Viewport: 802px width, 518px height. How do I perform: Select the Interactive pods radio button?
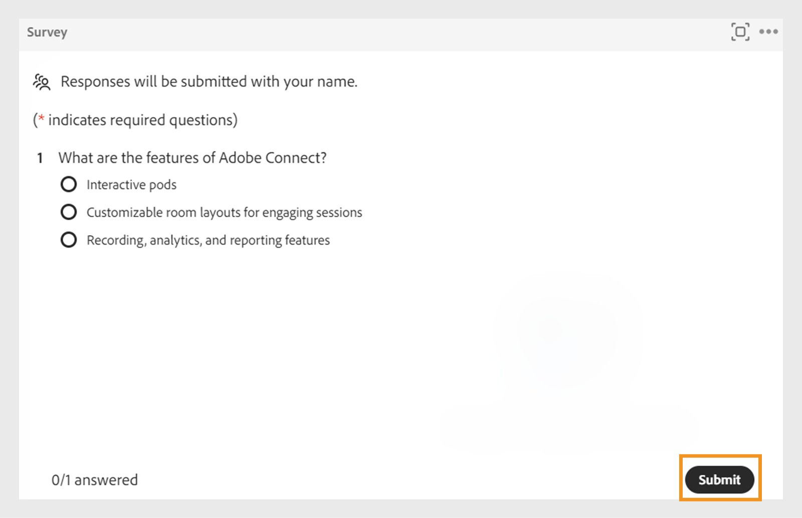tap(69, 184)
